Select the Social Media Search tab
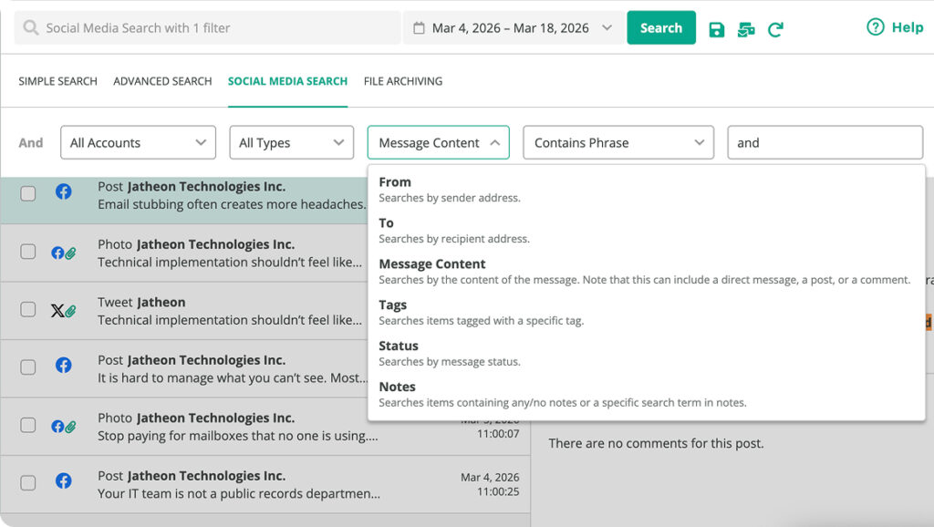The image size is (934, 527). point(287,81)
